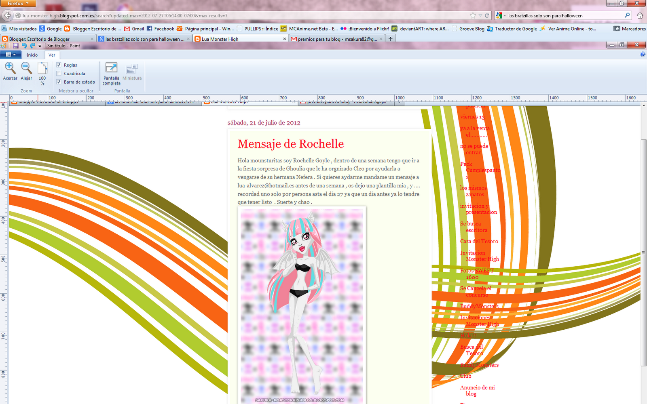Switch to Blogger: Escritorio de Blogger tab
This screenshot has width=647, height=404.
[x=48, y=39]
